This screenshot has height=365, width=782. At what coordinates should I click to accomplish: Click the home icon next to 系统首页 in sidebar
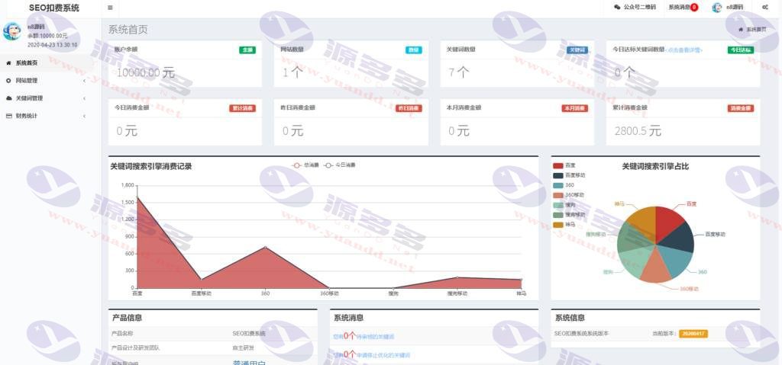pyautogui.click(x=8, y=63)
